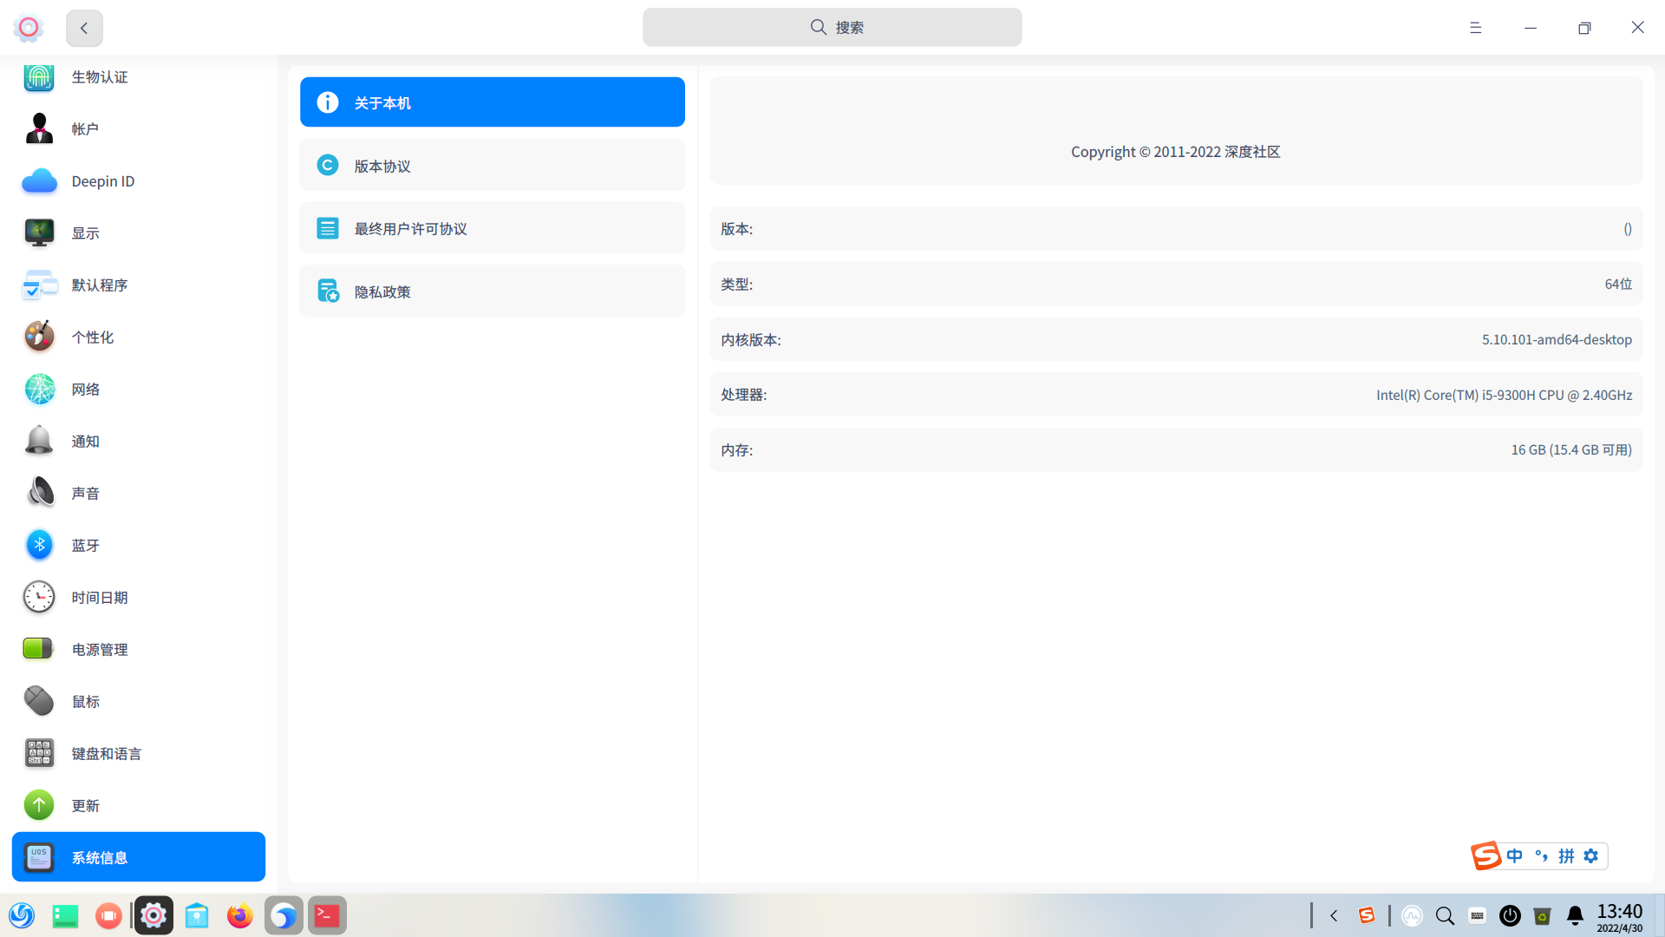Open Personalization palette icon
This screenshot has width=1665, height=937.
(x=39, y=337)
